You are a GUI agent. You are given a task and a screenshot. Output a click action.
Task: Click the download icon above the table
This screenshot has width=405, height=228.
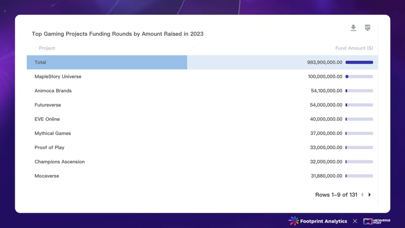[354, 28]
